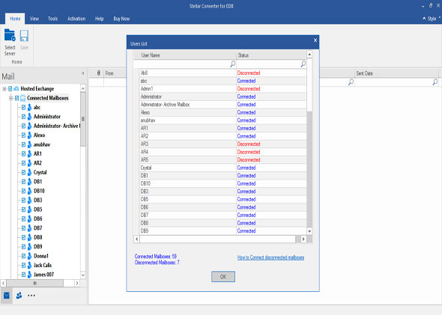Select Administrator- Archive Mailbox list row
442x315 pixels.
223,105
